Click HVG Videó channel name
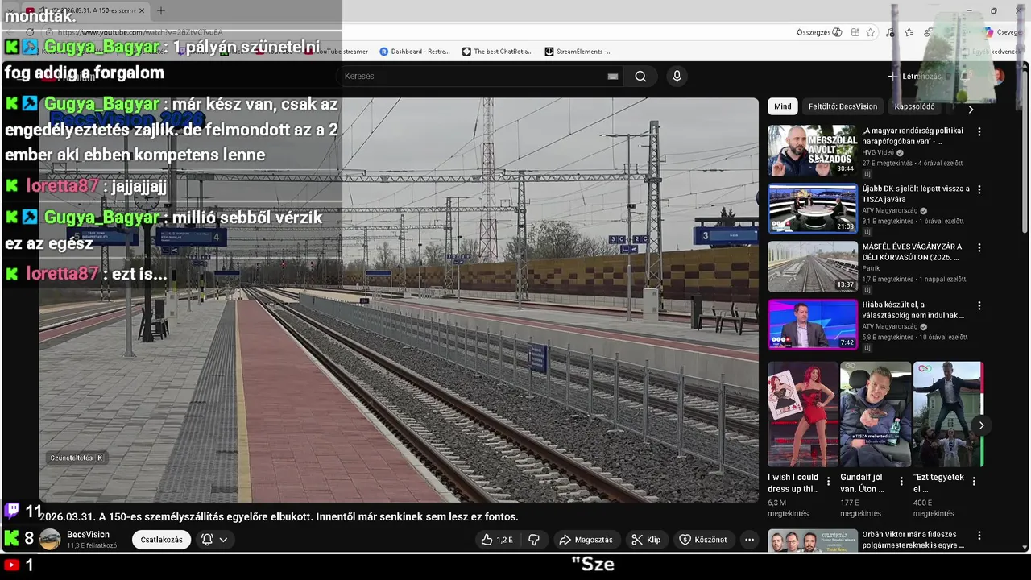This screenshot has height=580, width=1031. coord(878,152)
